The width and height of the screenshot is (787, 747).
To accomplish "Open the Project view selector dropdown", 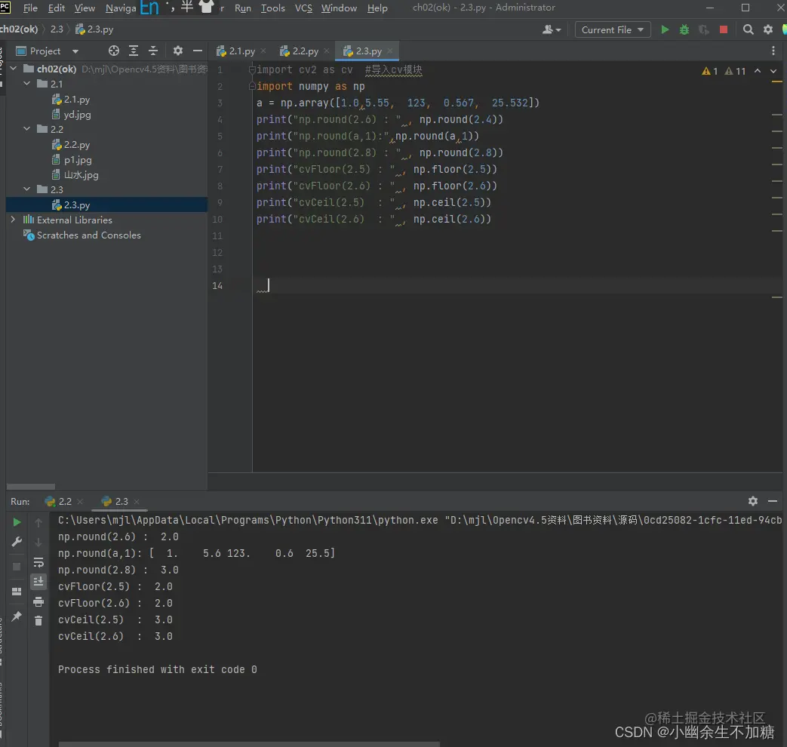I will tap(48, 51).
